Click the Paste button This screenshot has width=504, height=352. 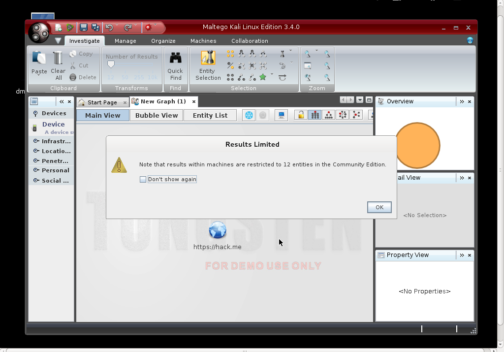(39, 63)
